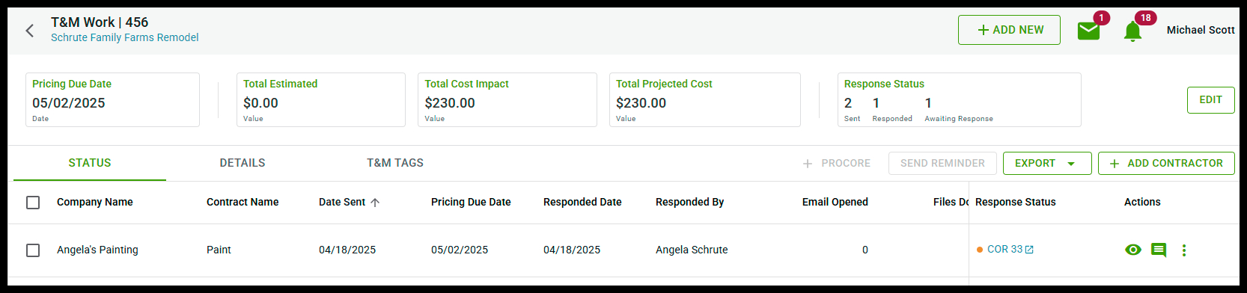This screenshot has height=293, width=1247.
Task: View Angela's Painting response via eye icon
Action: pyautogui.click(x=1133, y=250)
